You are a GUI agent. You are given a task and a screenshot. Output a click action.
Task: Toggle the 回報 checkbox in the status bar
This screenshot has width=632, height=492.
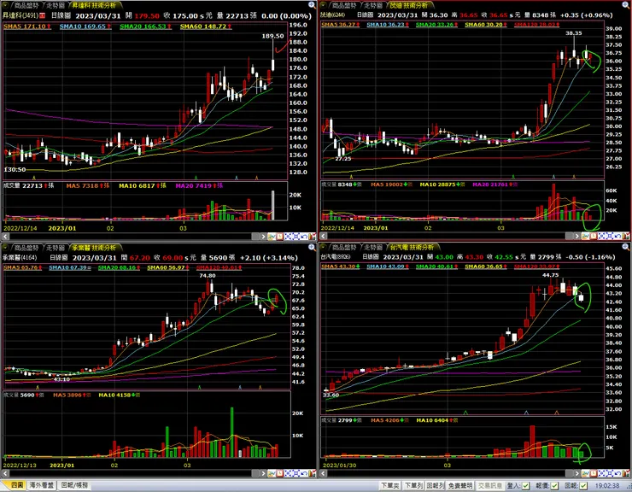click(583, 485)
